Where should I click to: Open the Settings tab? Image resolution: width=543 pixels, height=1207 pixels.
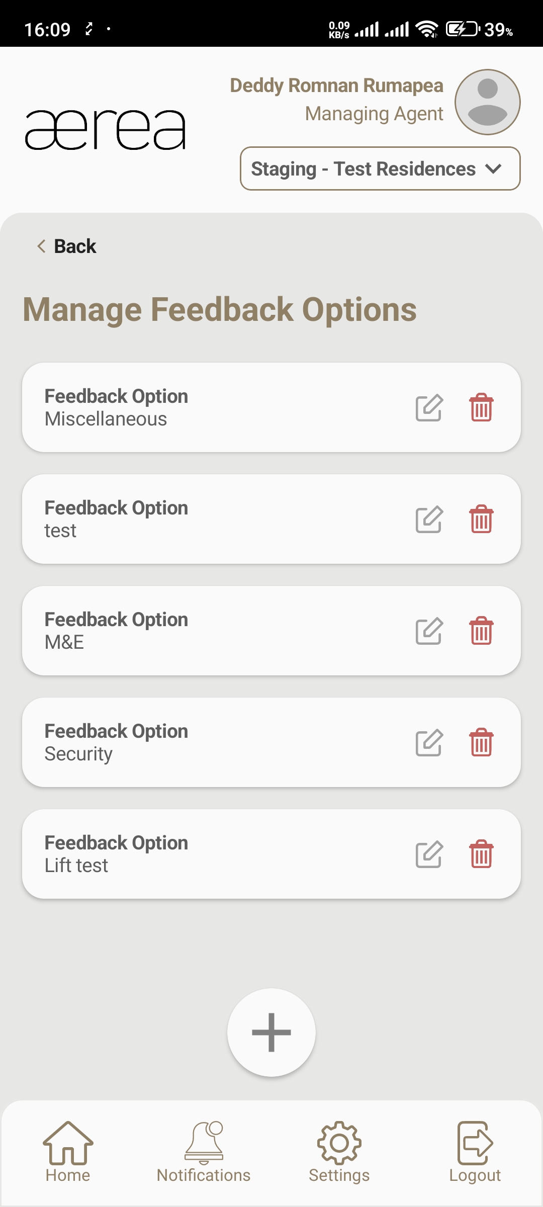[339, 1152]
